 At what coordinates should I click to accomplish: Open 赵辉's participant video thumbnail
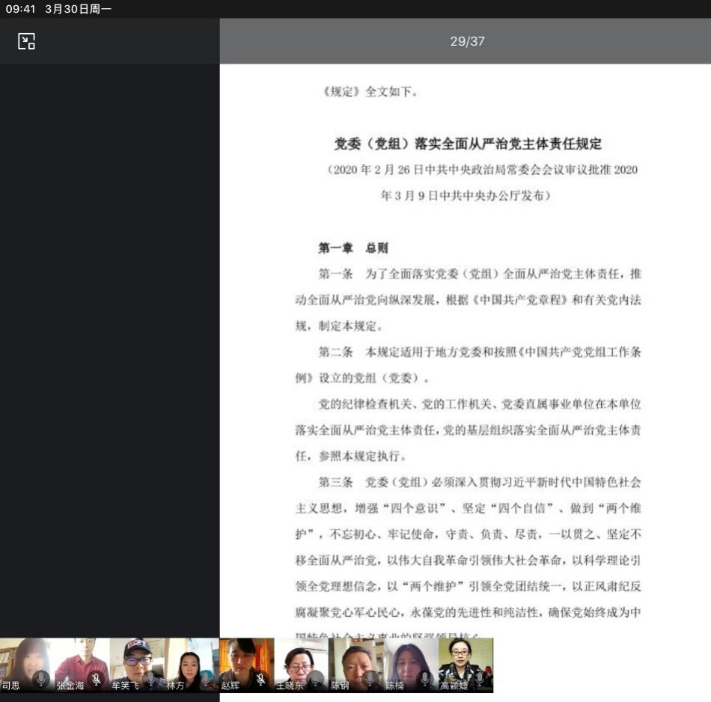point(247,665)
